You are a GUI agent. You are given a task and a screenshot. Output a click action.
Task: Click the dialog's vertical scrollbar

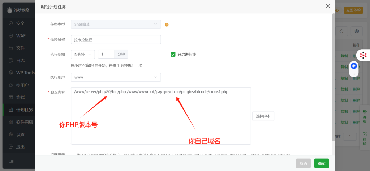point(334,77)
